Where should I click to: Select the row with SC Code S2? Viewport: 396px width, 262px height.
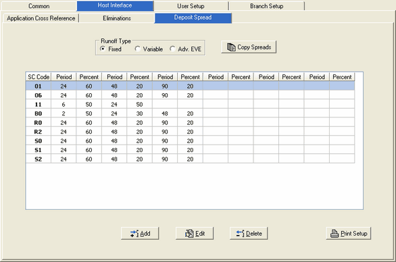coord(190,159)
